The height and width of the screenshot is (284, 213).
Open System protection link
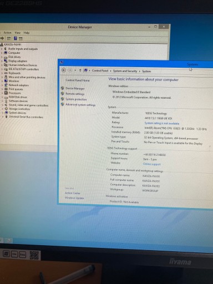(x=76, y=99)
